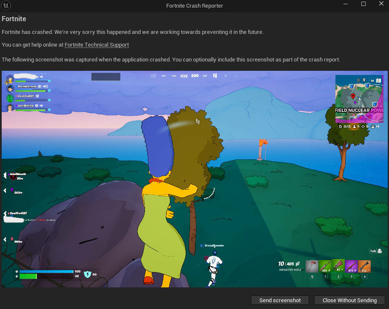Image resolution: width=389 pixels, height=309 pixels.
Task: Select the weapon slot showing 490 ammo
Action: click(x=325, y=267)
